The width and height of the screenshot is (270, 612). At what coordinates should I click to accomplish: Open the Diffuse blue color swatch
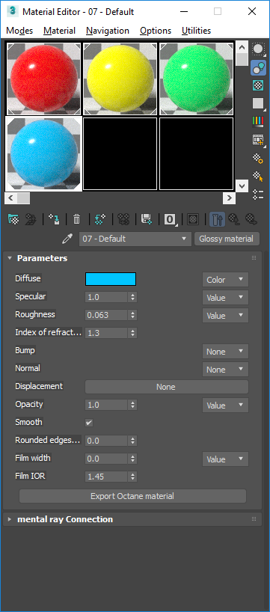point(111,279)
